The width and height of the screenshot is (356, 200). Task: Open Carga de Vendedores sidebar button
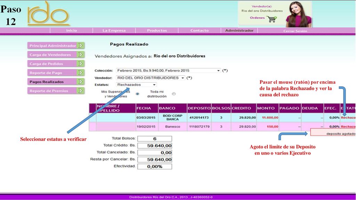pyautogui.click(x=56, y=55)
